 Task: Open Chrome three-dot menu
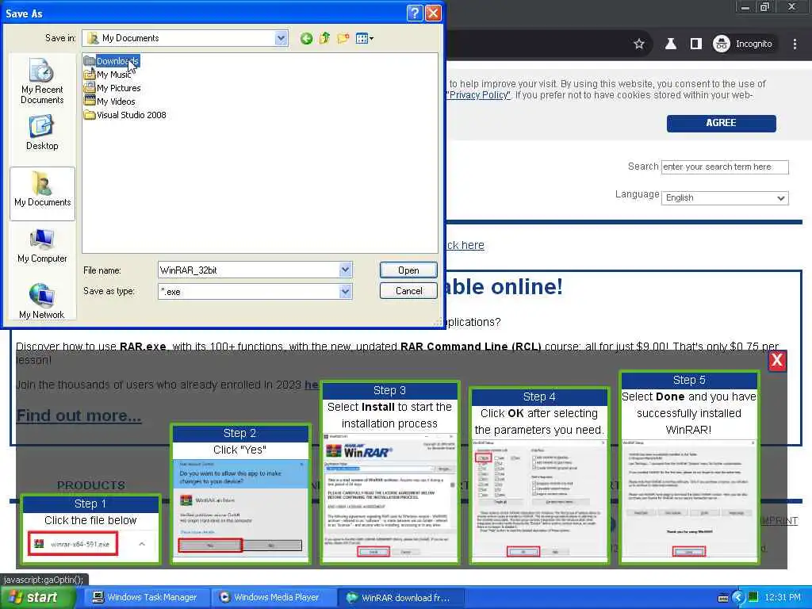coord(795,44)
